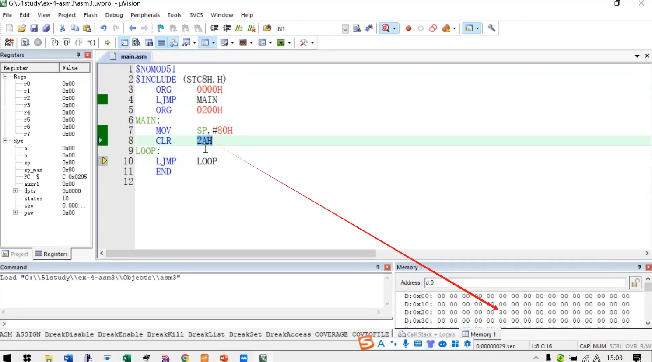Click the Run program icon
Image resolution: width=652 pixels, height=362 pixels.
click(x=25, y=42)
